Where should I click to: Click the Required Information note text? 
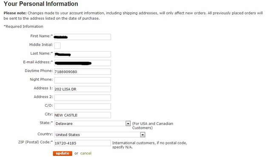23,26
